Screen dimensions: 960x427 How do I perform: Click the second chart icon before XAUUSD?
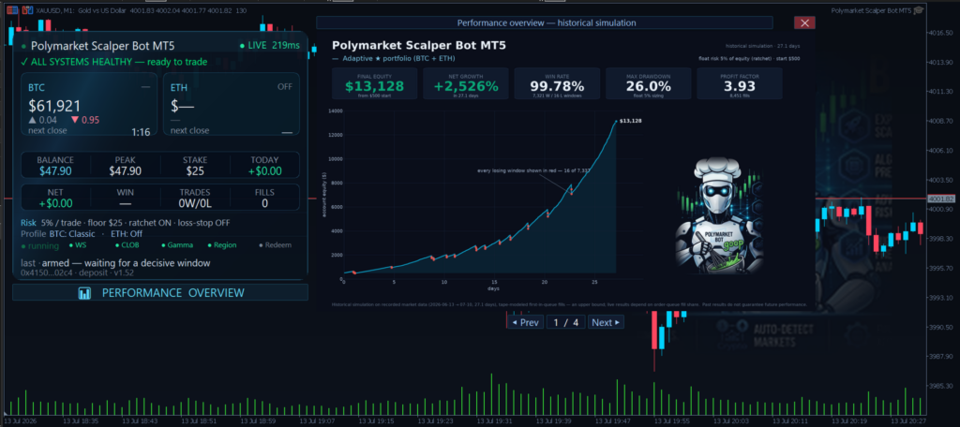(x=27, y=10)
